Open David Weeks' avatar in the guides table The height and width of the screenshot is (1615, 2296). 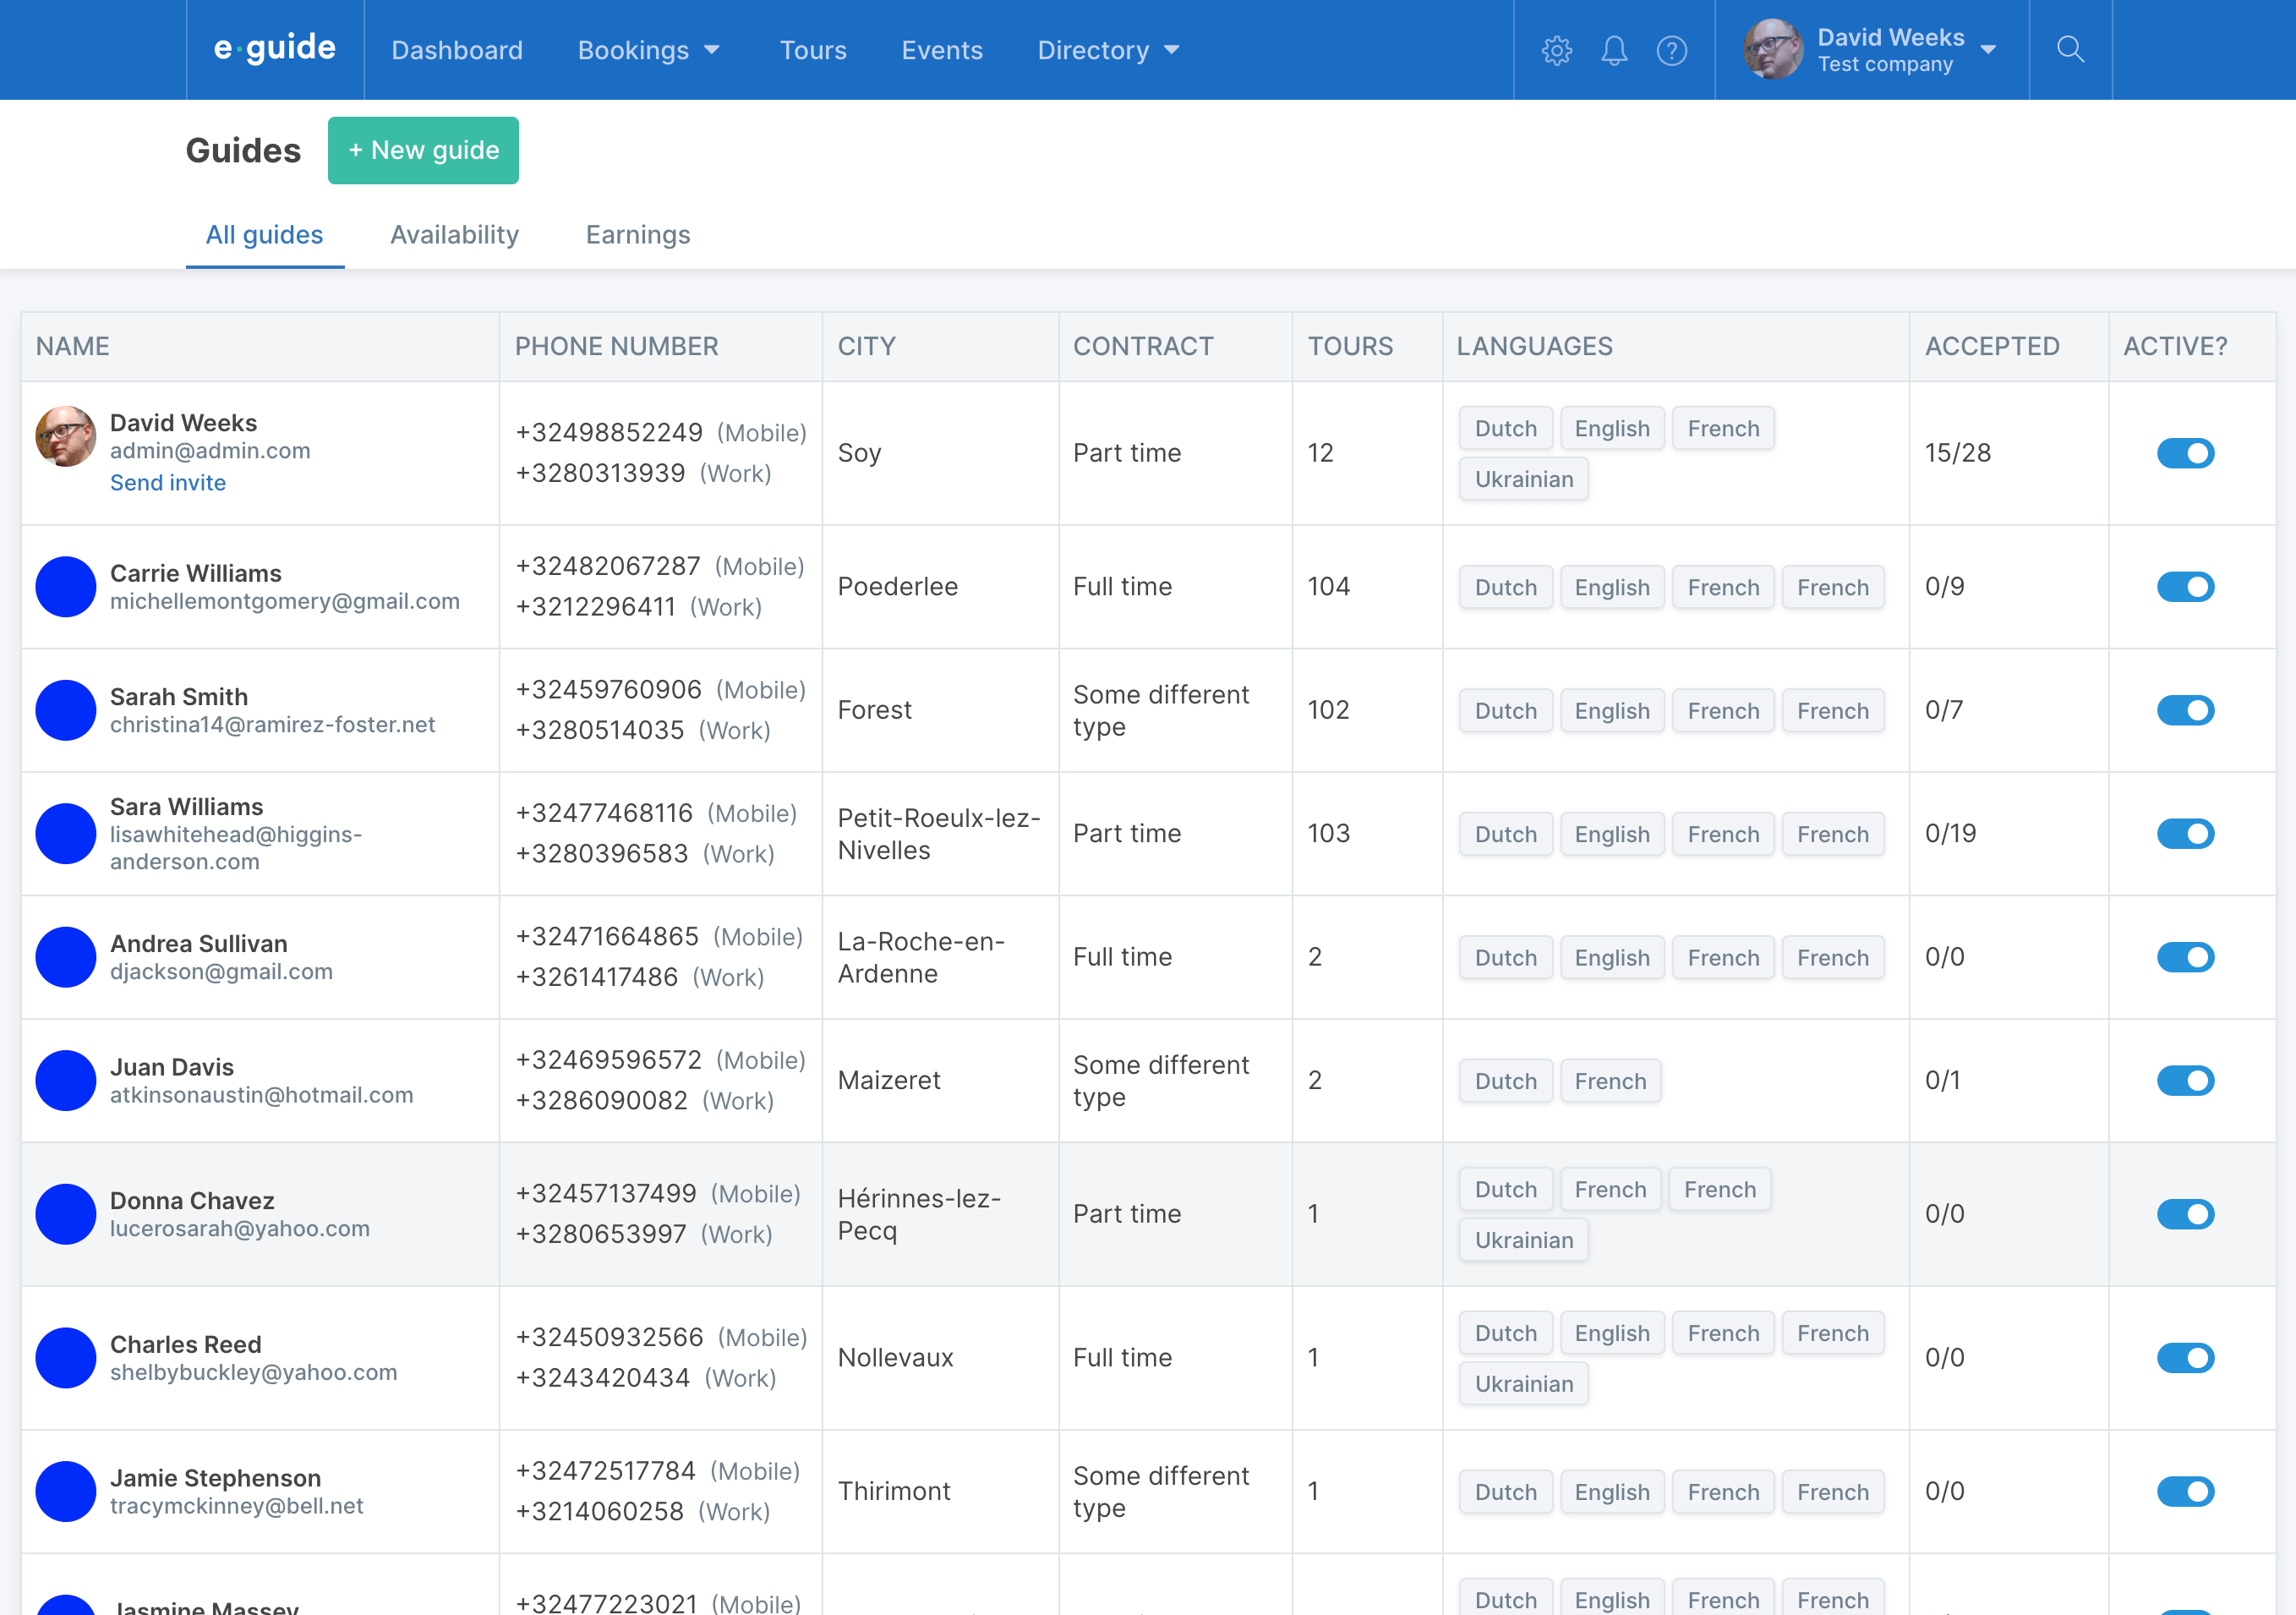click(x=65, y=437)
